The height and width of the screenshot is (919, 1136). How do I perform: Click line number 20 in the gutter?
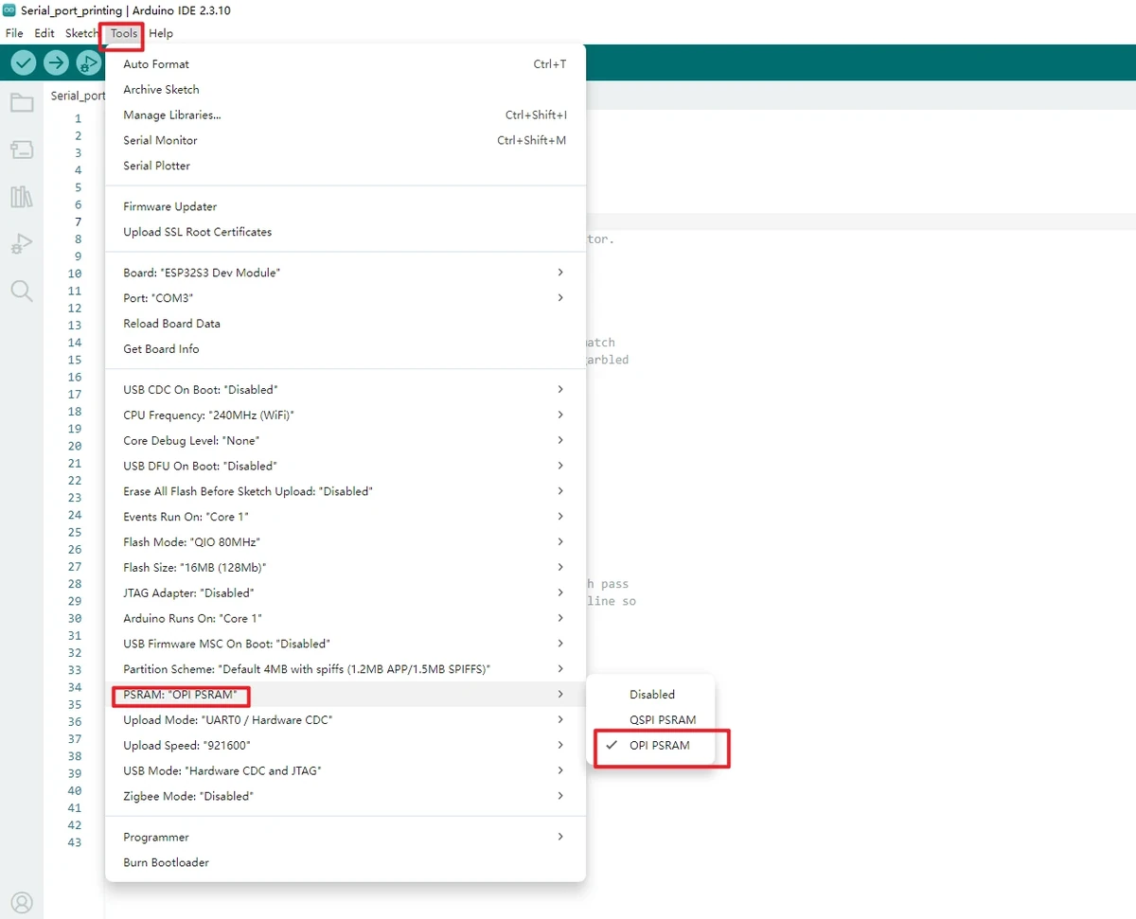74,446
